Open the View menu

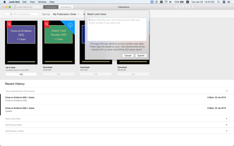point(32,2)
